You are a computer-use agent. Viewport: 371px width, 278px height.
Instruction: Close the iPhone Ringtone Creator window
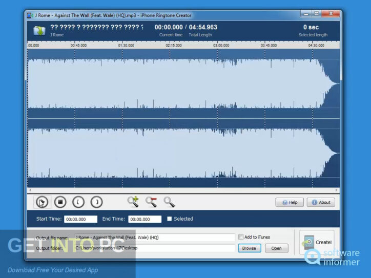click(x=331, y=14)
